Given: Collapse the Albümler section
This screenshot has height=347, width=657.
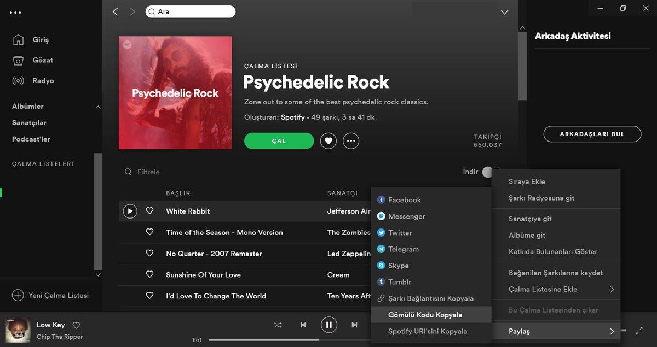Looking at the screenshot, I should [99, 107].
